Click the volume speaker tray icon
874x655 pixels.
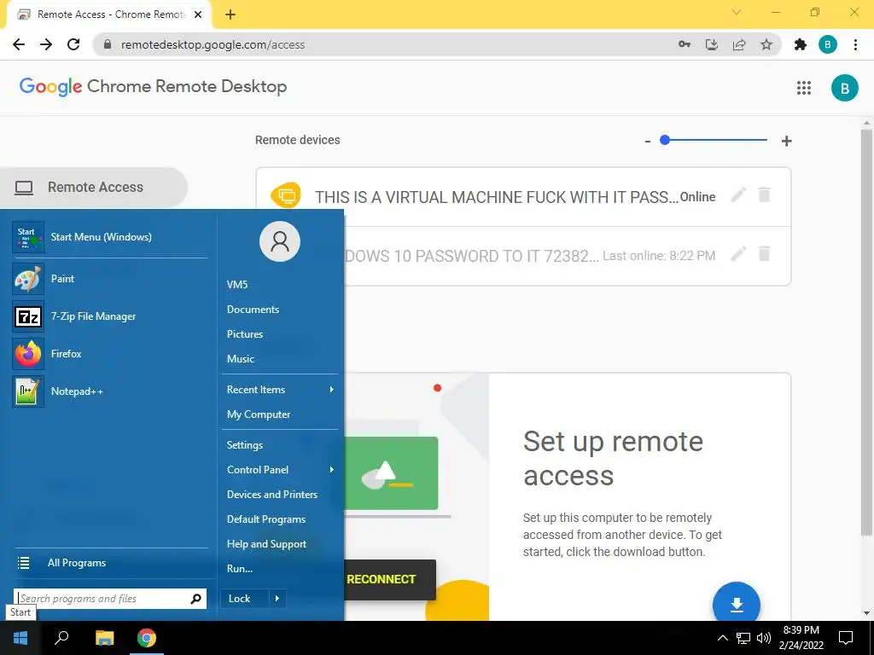[764, 638]
